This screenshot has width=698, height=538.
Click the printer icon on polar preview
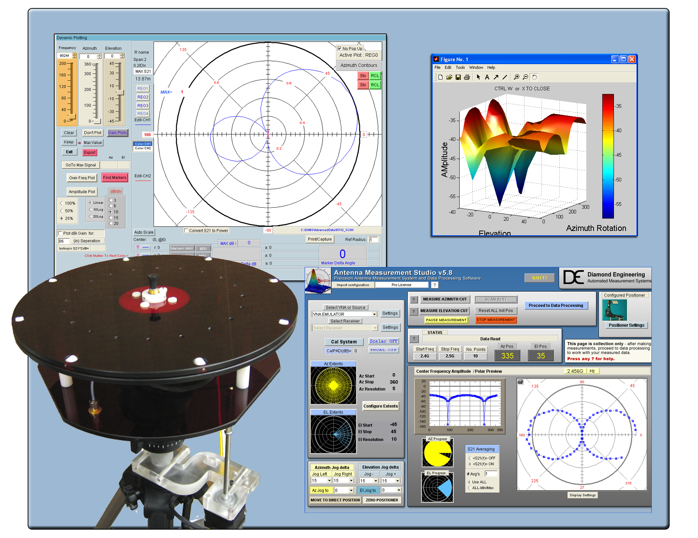(x=520, y=382)
